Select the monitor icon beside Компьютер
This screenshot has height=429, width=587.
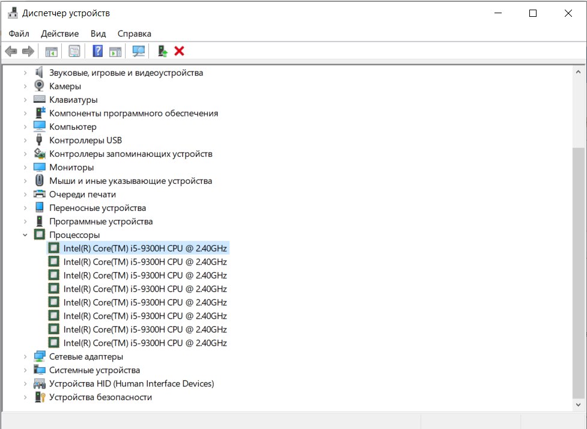tap(39, 127)
